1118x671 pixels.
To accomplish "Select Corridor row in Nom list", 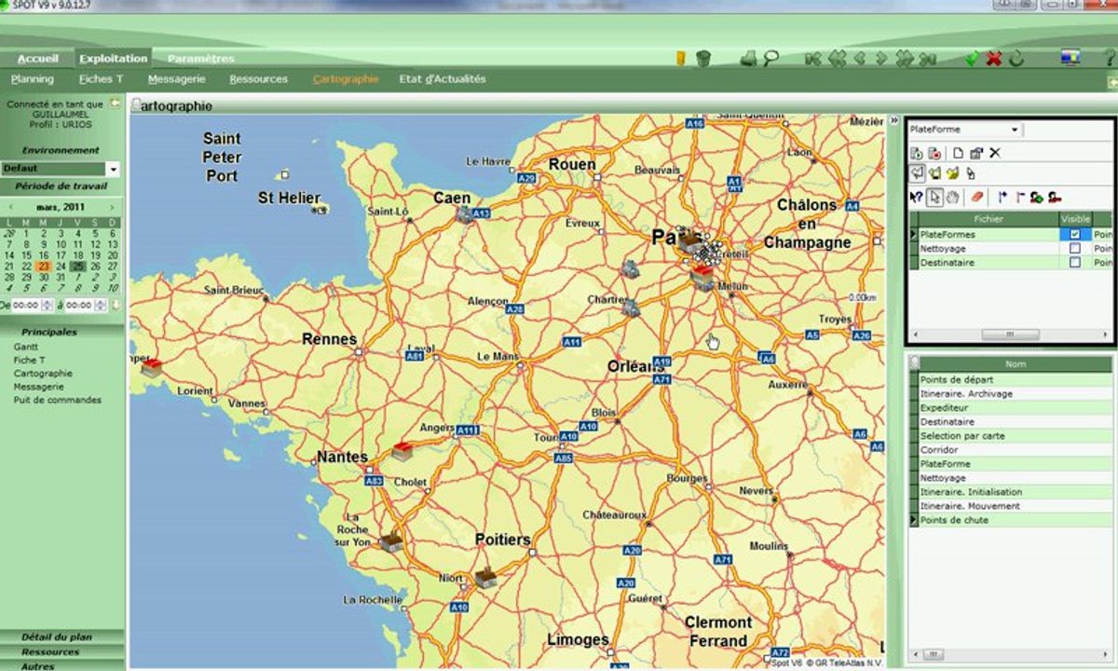I will (x=1016, y=449).
